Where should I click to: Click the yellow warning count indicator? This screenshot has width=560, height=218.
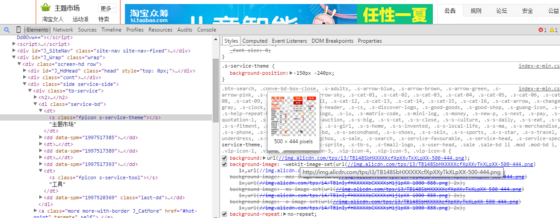[553, 30]
